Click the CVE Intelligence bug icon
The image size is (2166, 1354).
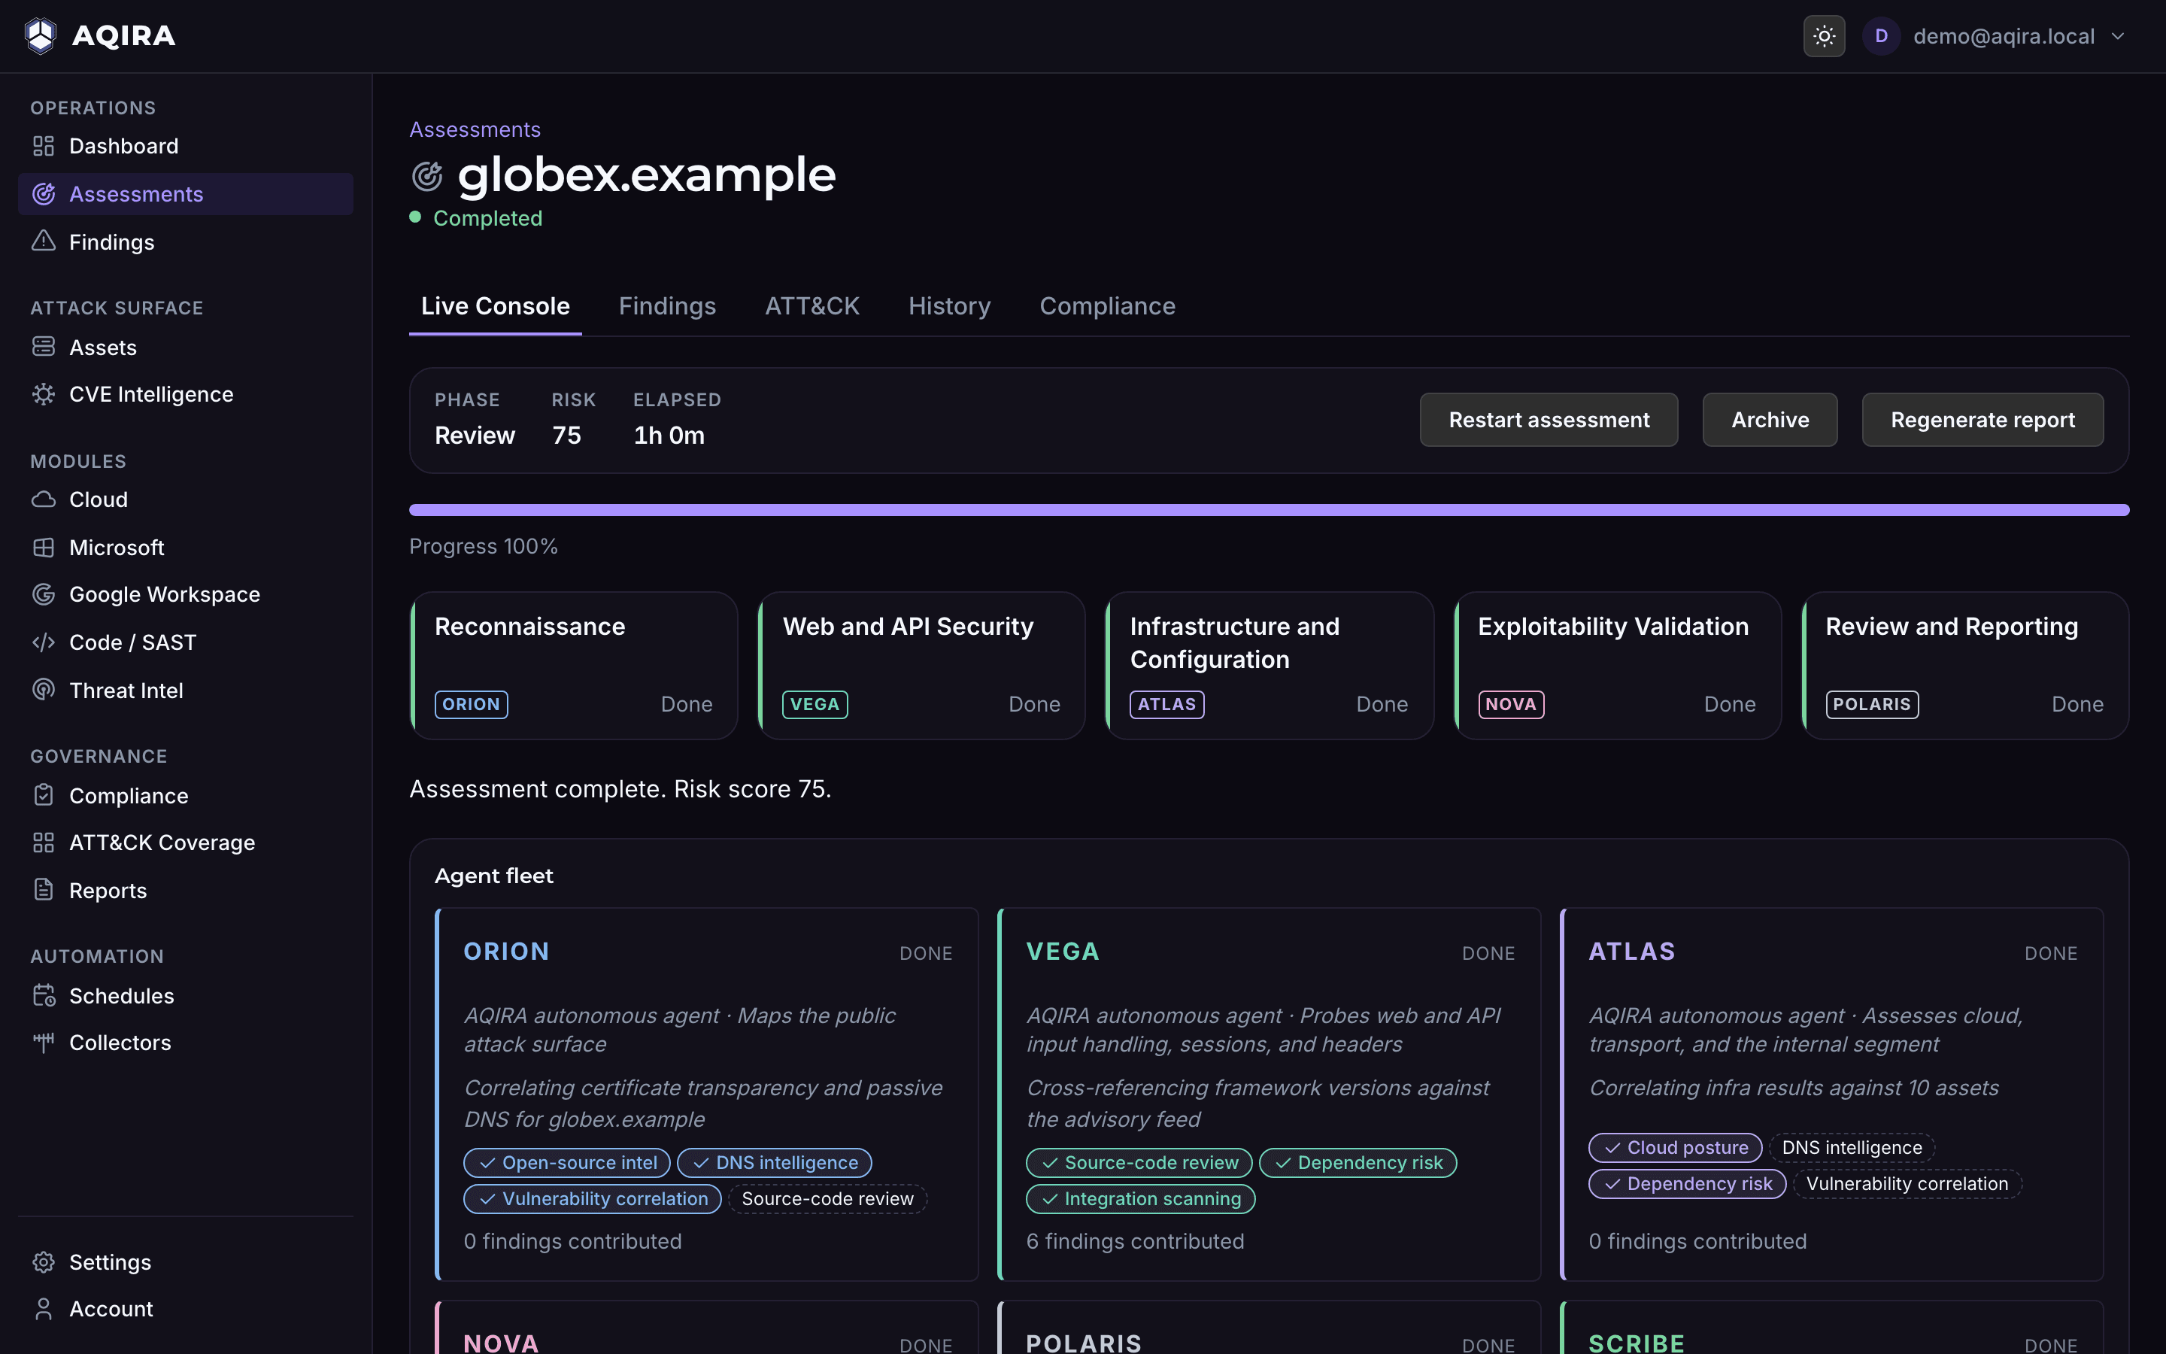click(x=43, y=394)
